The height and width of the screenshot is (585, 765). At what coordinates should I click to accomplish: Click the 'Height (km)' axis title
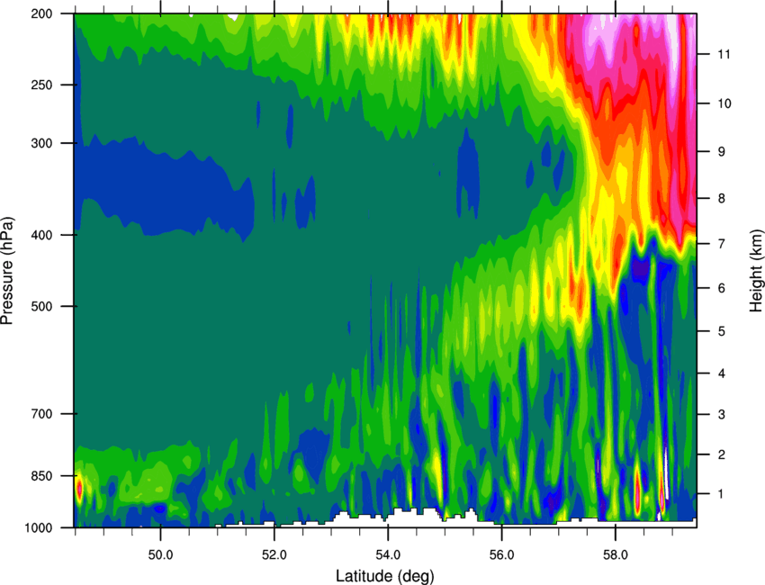(757, 271)
